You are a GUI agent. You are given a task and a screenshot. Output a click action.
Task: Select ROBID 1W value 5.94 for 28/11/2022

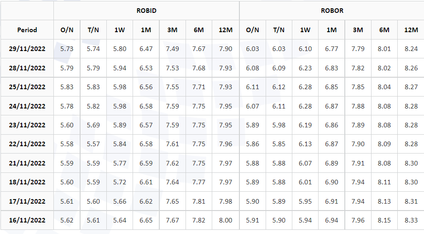(120, 68)
